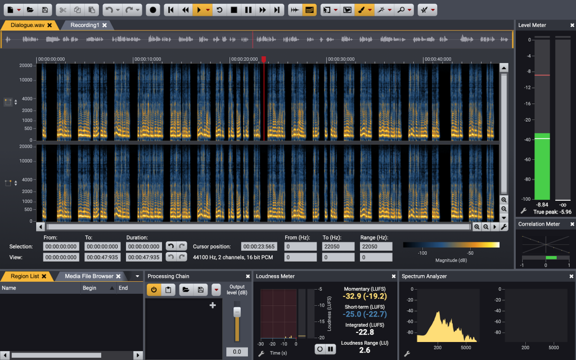Switch to the Recording1 tab
Screen dimensions: 576x360
click(84, 25)
